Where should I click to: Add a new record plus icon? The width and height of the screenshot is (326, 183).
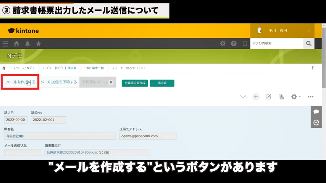coord(256,96)
